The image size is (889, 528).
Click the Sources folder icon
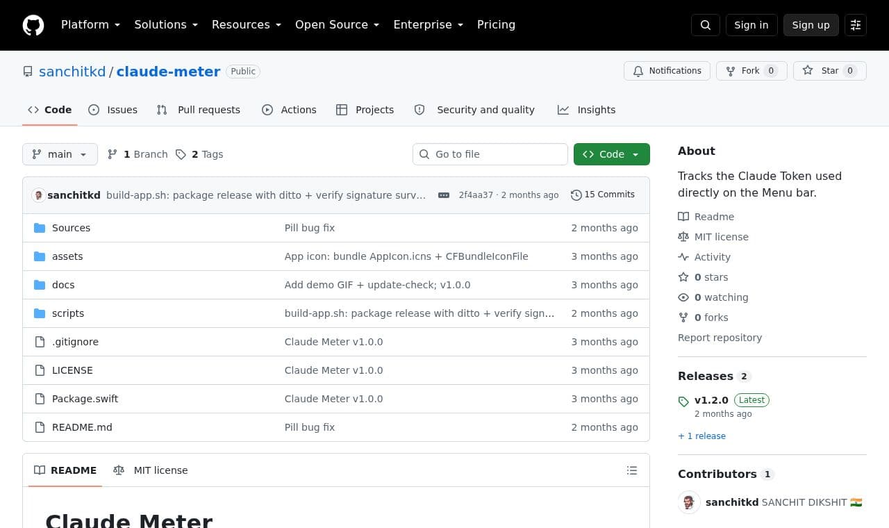coord(40,228)
